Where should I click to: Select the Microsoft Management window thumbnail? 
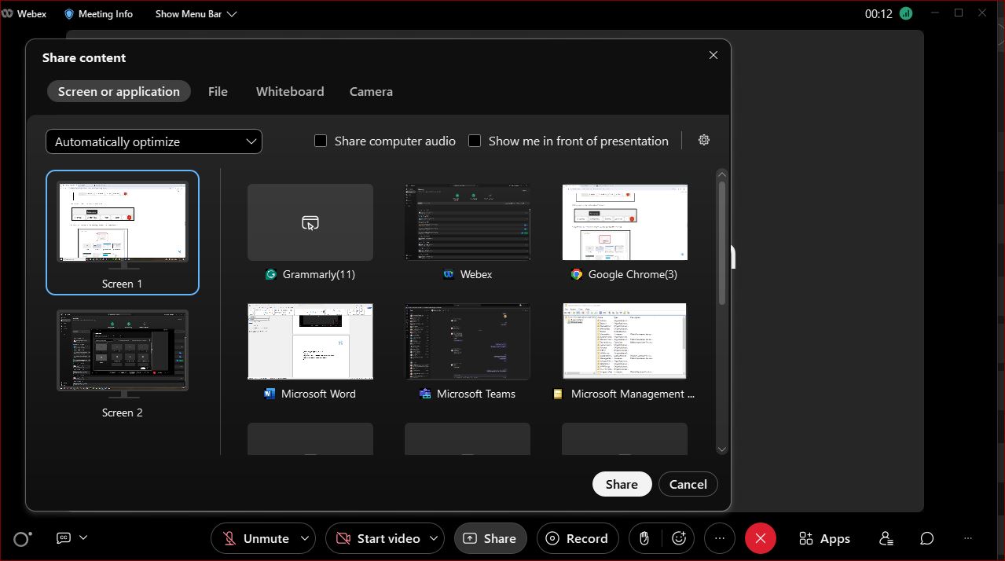pos(625,342)
